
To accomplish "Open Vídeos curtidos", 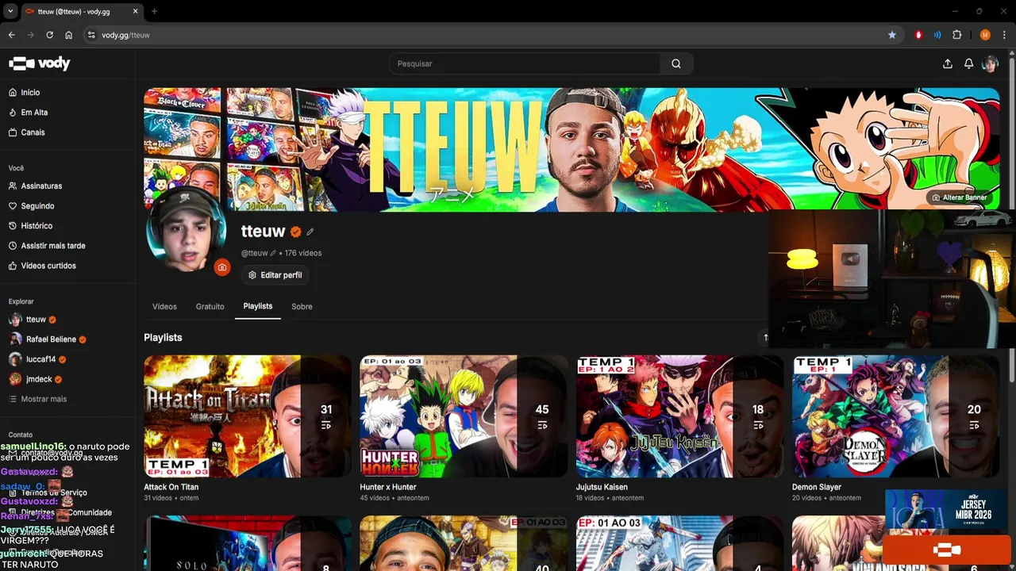I will tap(48, 266).
